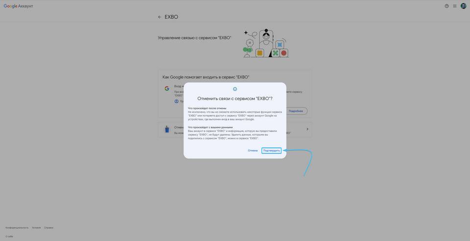The image size is (470, 241).
Task: Click the illustration with blocks and person
Action: pyautogui.click(x=266, y=43)
